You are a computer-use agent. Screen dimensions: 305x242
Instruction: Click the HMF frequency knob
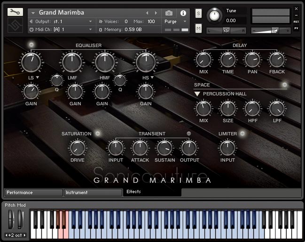click(105, 62)
